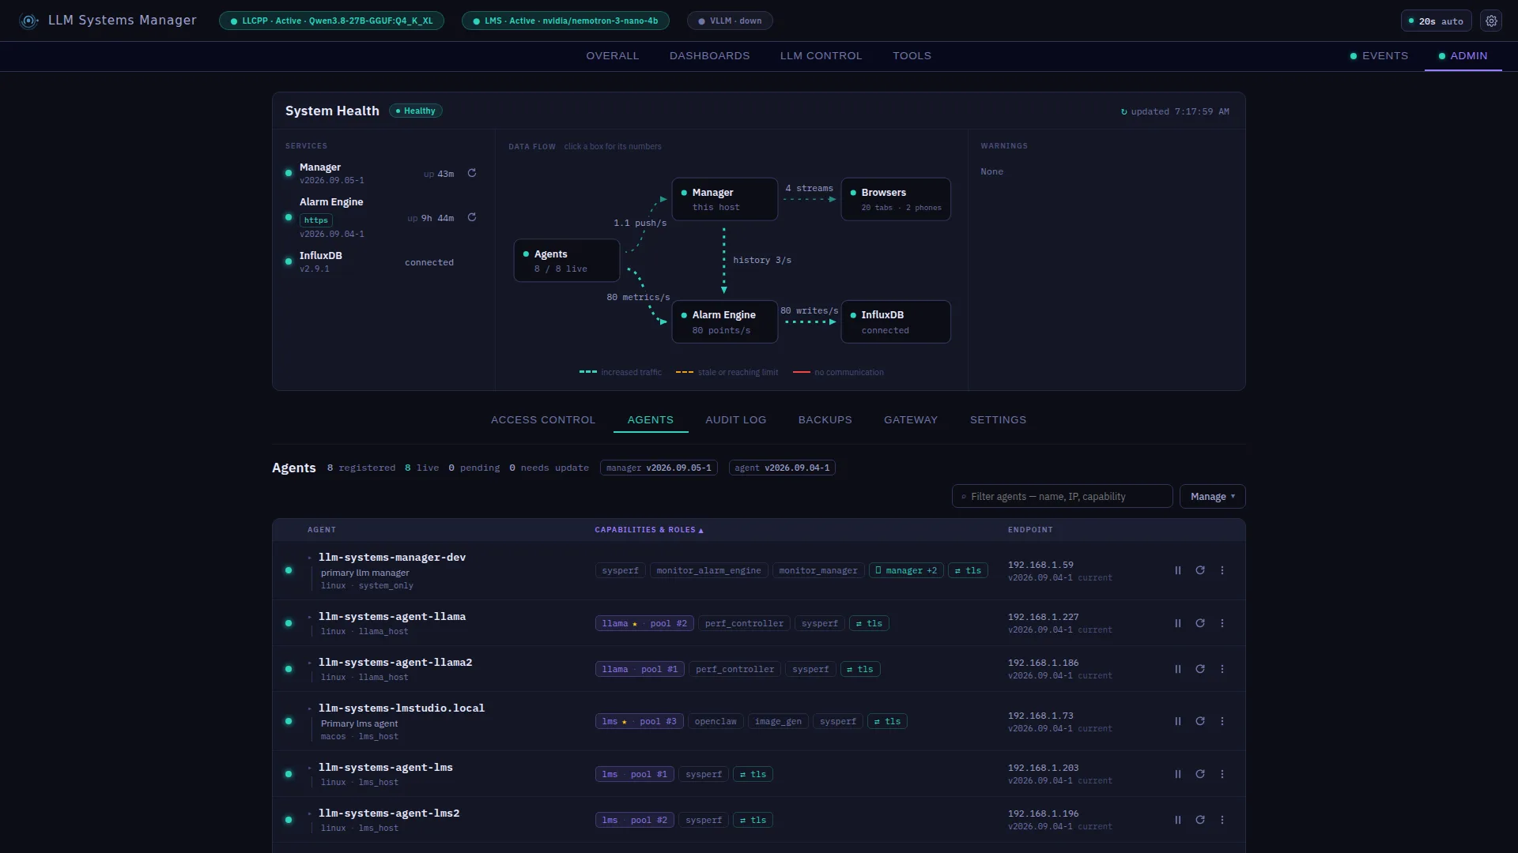Switch to Access Control sub-tab
Image resolution: width=1518 pixels, height=853 pixels.
click(543, 420)
